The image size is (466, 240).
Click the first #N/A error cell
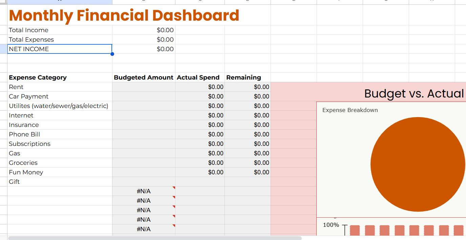(144, 191)
